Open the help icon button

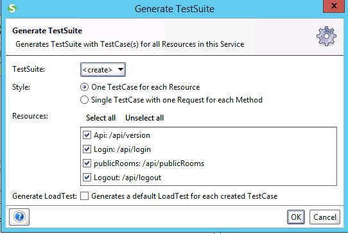19,217
